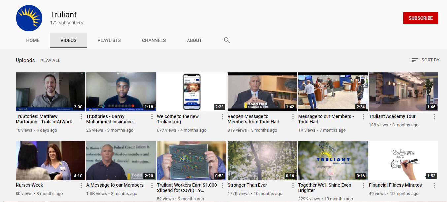Open the Playlists tab
Viewport: 447px width, 202px height.
point(109,40)
